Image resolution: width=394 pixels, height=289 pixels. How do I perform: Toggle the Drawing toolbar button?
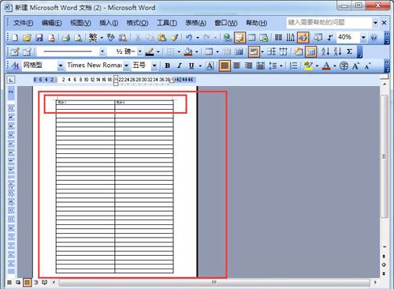tap(303, 38)
